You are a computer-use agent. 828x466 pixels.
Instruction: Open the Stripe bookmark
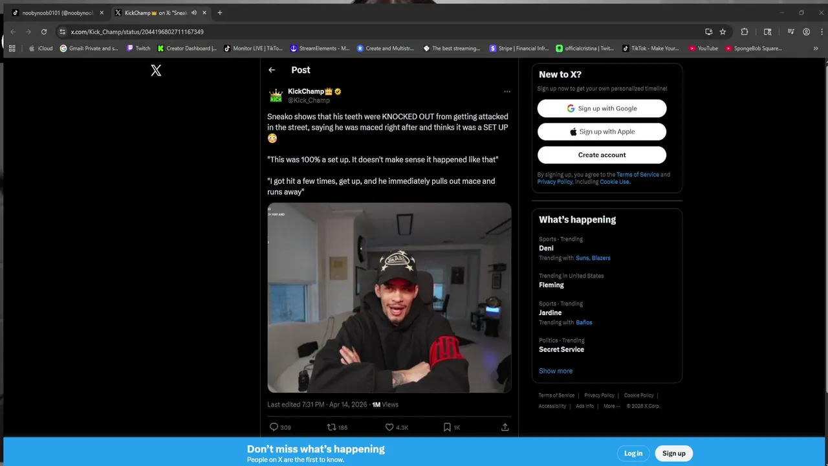point(519,49)
